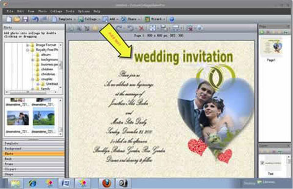Open the Template dropdown
The height and width of the screenshot is (189, 293).
(63, 19)
